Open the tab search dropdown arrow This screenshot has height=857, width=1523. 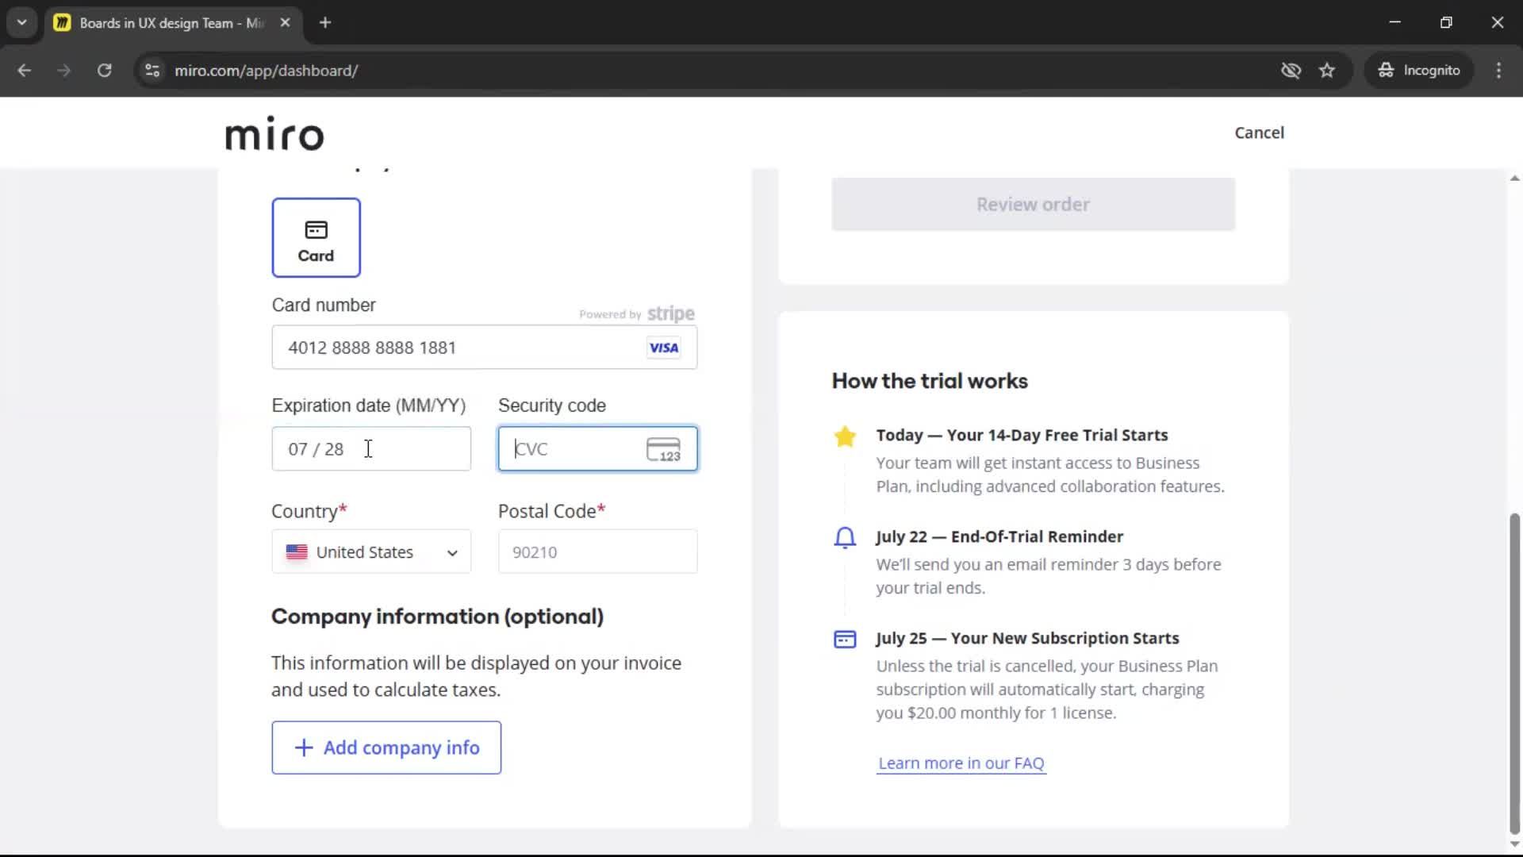pos(22,22)
